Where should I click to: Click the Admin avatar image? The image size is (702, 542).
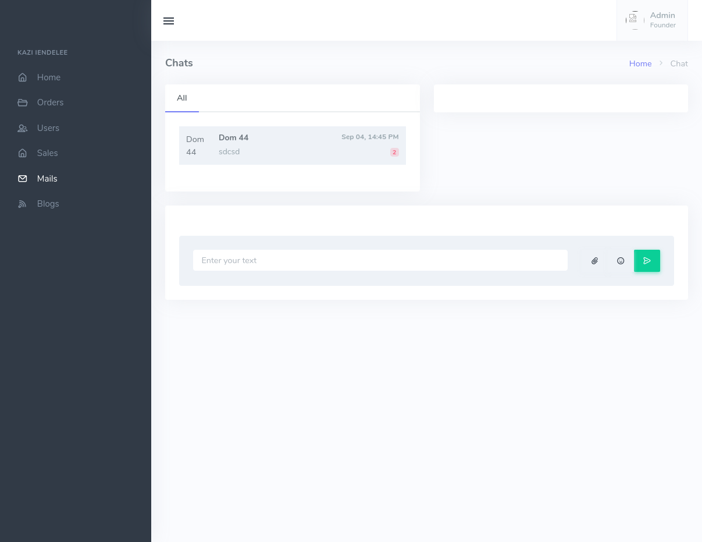634,20
